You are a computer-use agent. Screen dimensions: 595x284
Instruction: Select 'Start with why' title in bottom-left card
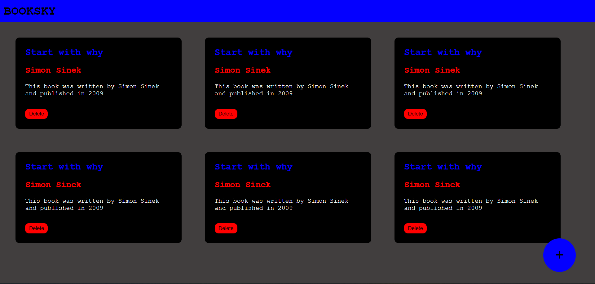tap(64, 167)
